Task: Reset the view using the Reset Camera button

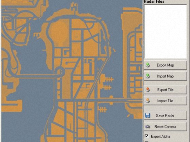Action: [165, 126]
